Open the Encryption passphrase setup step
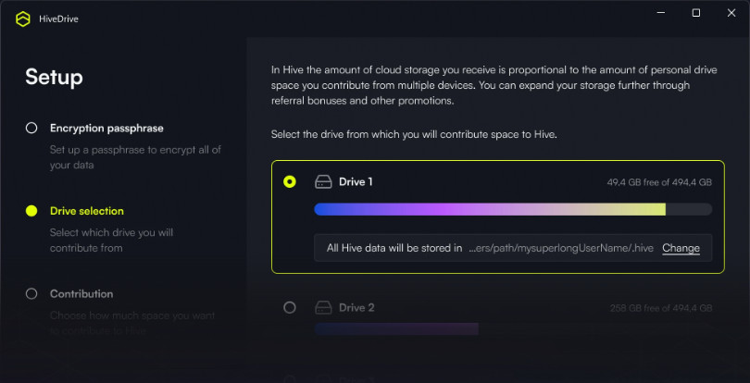 tap(106, 128)
